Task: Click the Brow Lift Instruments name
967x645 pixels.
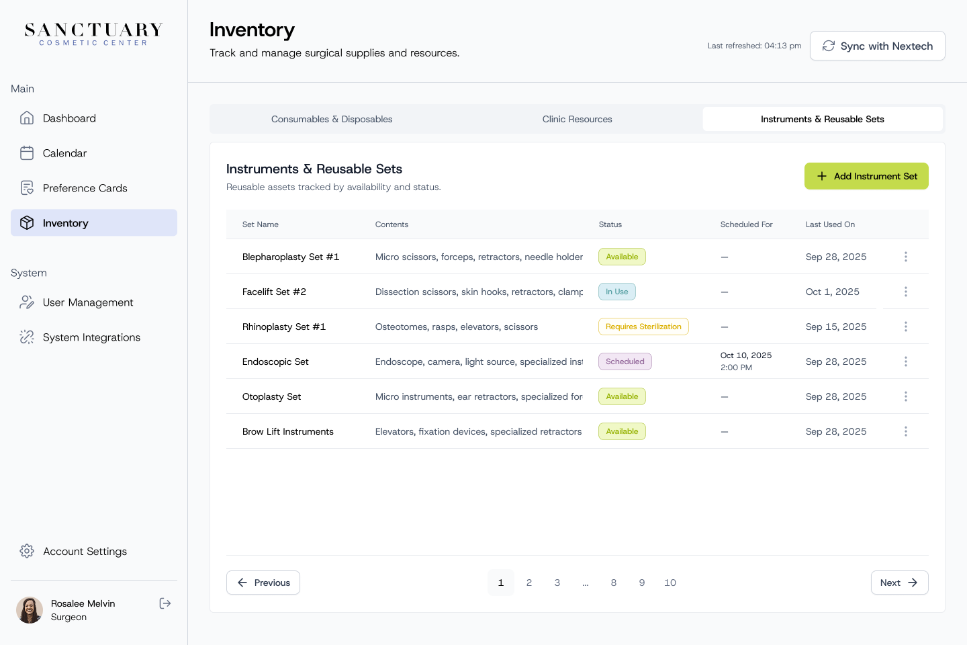Action: click(288, 431)
